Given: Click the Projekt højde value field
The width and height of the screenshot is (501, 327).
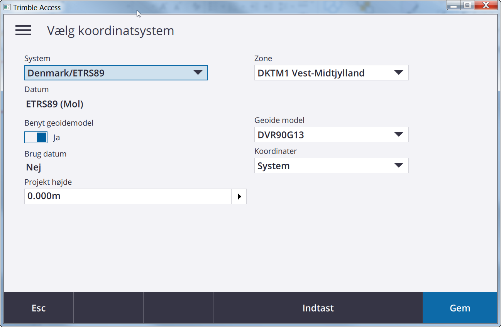Looking at the screenshot, I should [127, 196].
